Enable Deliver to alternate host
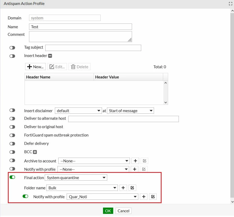 pos(12,118)
